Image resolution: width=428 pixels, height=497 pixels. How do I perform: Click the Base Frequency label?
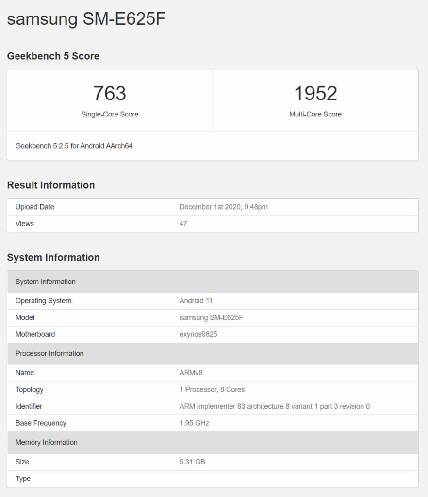tap(41, 423)
